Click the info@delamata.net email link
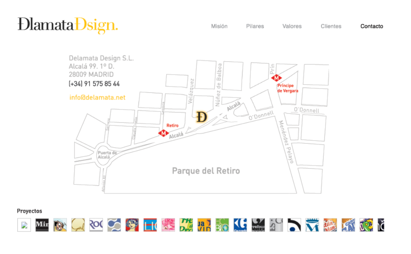This screenshot has height=254, width=411. pos(97,97)
